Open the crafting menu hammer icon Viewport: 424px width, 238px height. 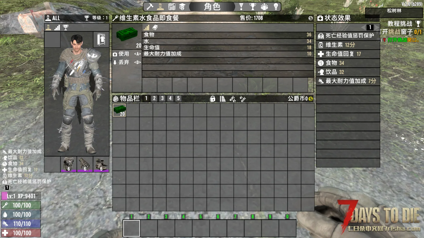pyautogui.click(x=150, y=7)
